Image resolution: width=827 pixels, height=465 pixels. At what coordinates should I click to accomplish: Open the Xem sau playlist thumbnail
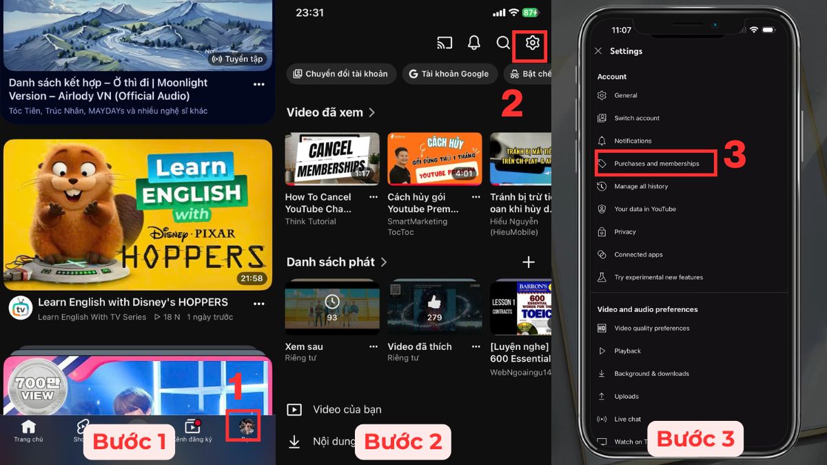(x=331, y=307)
